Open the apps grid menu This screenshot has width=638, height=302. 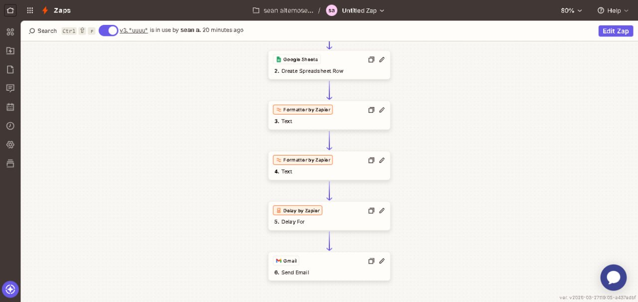[x=30, y=10]
